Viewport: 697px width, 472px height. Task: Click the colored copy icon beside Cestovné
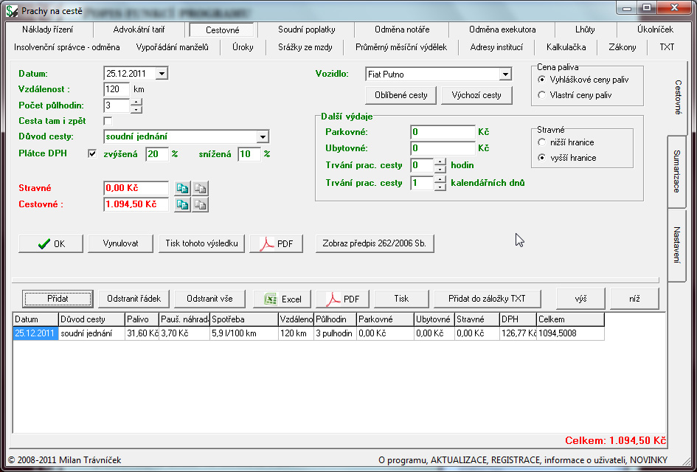click(x=182, y=204)
